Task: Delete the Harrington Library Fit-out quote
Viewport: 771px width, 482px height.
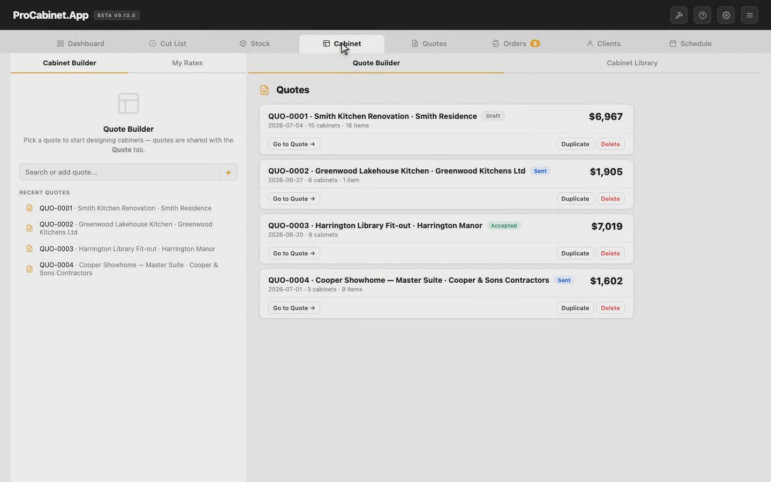Action: click(610, 253)
